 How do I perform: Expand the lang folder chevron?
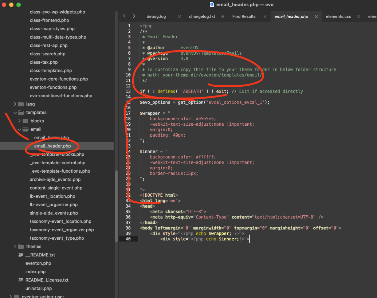(15, 104)
